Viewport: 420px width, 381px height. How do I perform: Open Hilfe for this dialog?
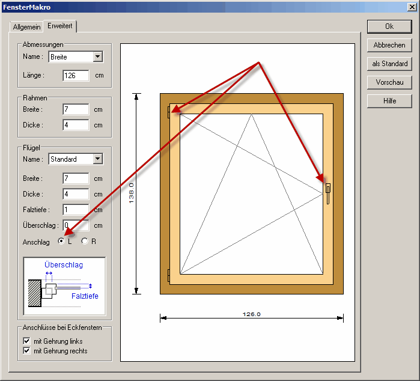389,101
